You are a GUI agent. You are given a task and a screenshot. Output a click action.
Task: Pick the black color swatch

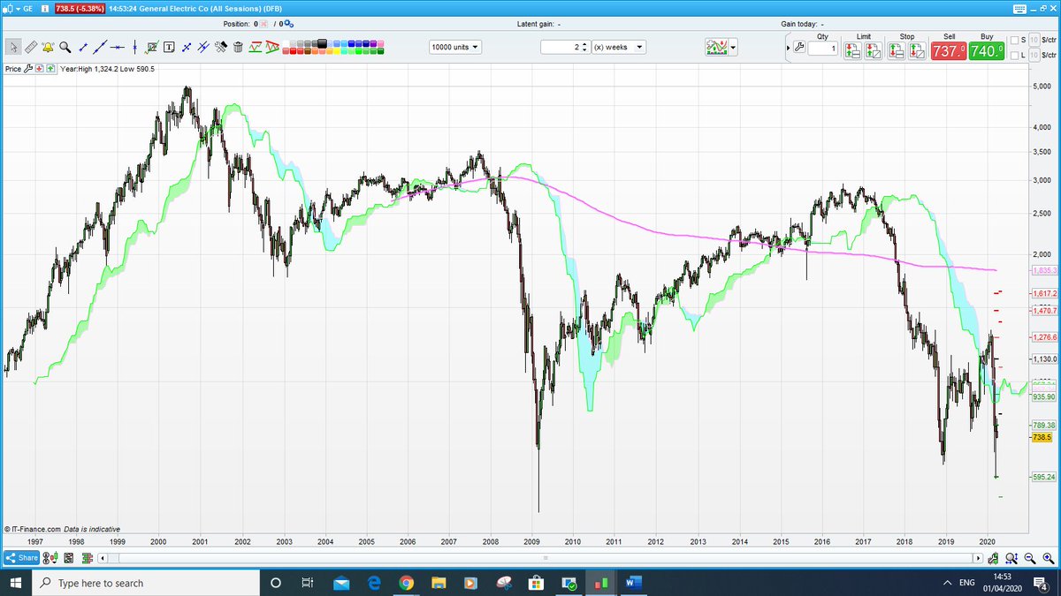322,41
